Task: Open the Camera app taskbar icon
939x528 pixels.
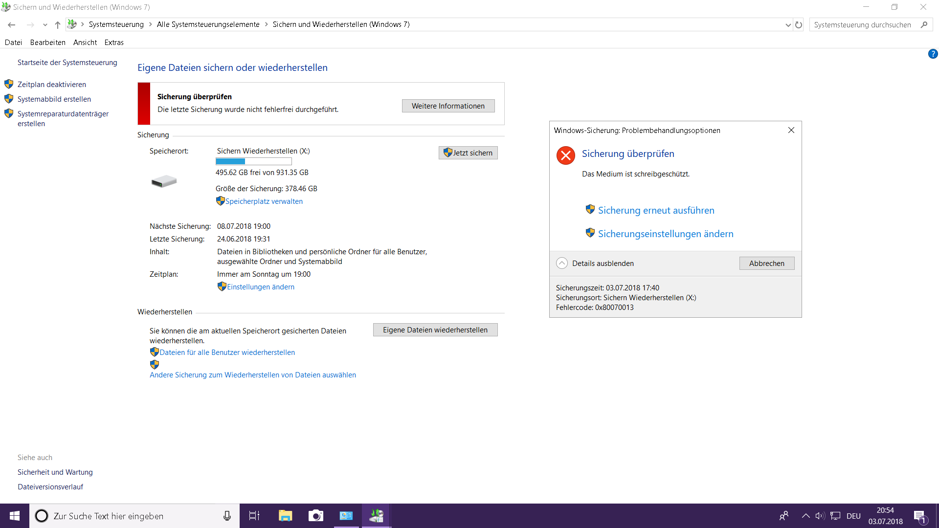Action: (x=315, y=516)
